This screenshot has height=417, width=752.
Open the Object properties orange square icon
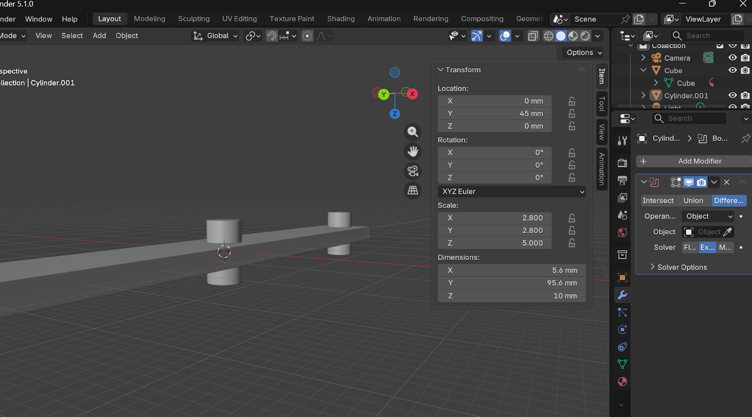(622, 278)
